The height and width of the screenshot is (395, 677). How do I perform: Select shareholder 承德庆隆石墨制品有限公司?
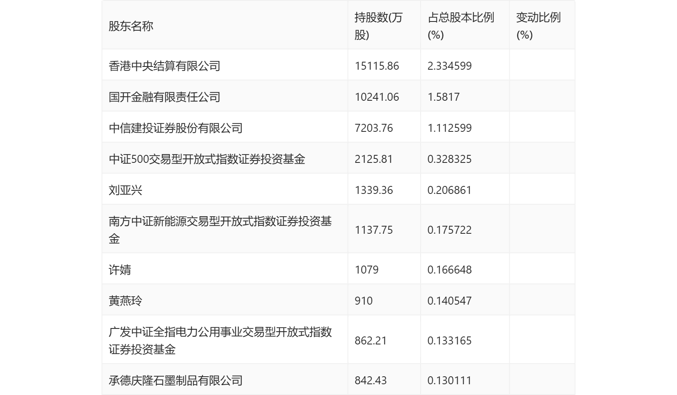click(x=176, y=380)
